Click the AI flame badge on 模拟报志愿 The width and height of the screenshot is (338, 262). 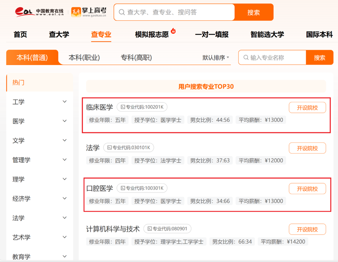[x=173, y=31]
